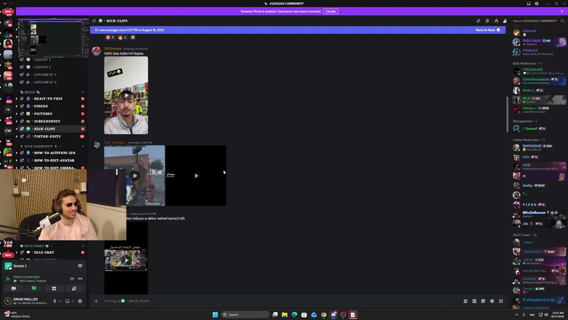
Task: Open the gift picker in message bar
Action: tap(465, 301)
